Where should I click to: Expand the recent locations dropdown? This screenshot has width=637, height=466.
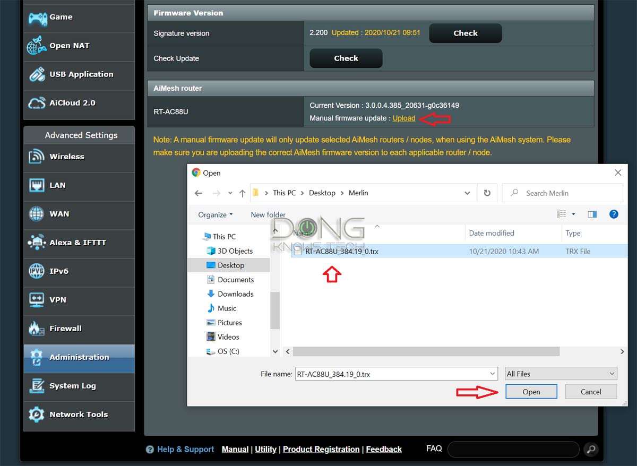pos(230,193)
